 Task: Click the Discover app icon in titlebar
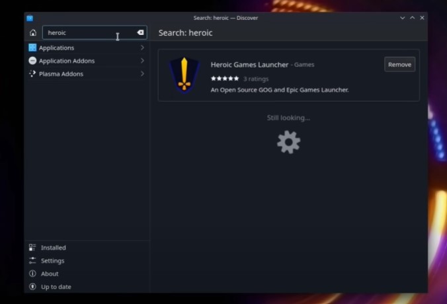30,19
